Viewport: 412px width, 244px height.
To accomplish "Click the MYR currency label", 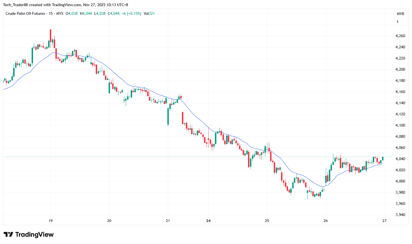I will click(x=401, y=14).
